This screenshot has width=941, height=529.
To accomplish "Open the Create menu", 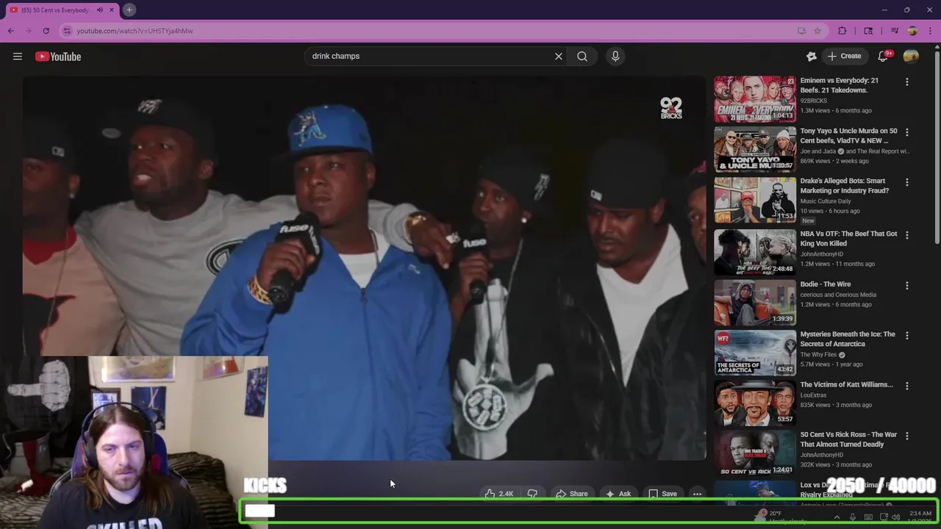I will pos(844,57).
